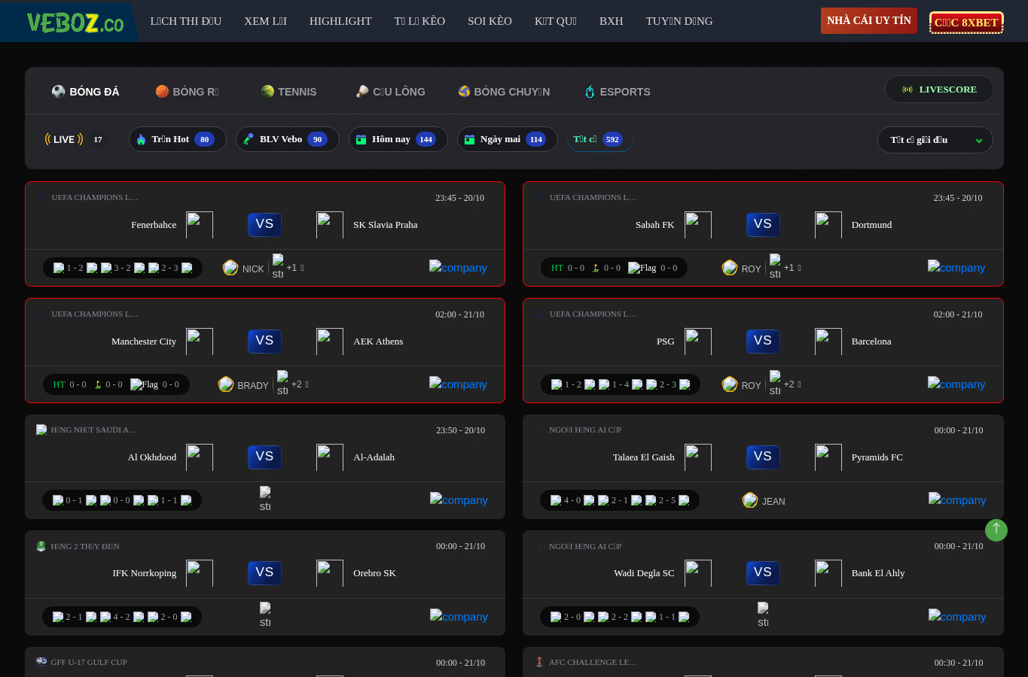
Task: Select the badminton shuttlecock tab icon
Action: point(362,91)
